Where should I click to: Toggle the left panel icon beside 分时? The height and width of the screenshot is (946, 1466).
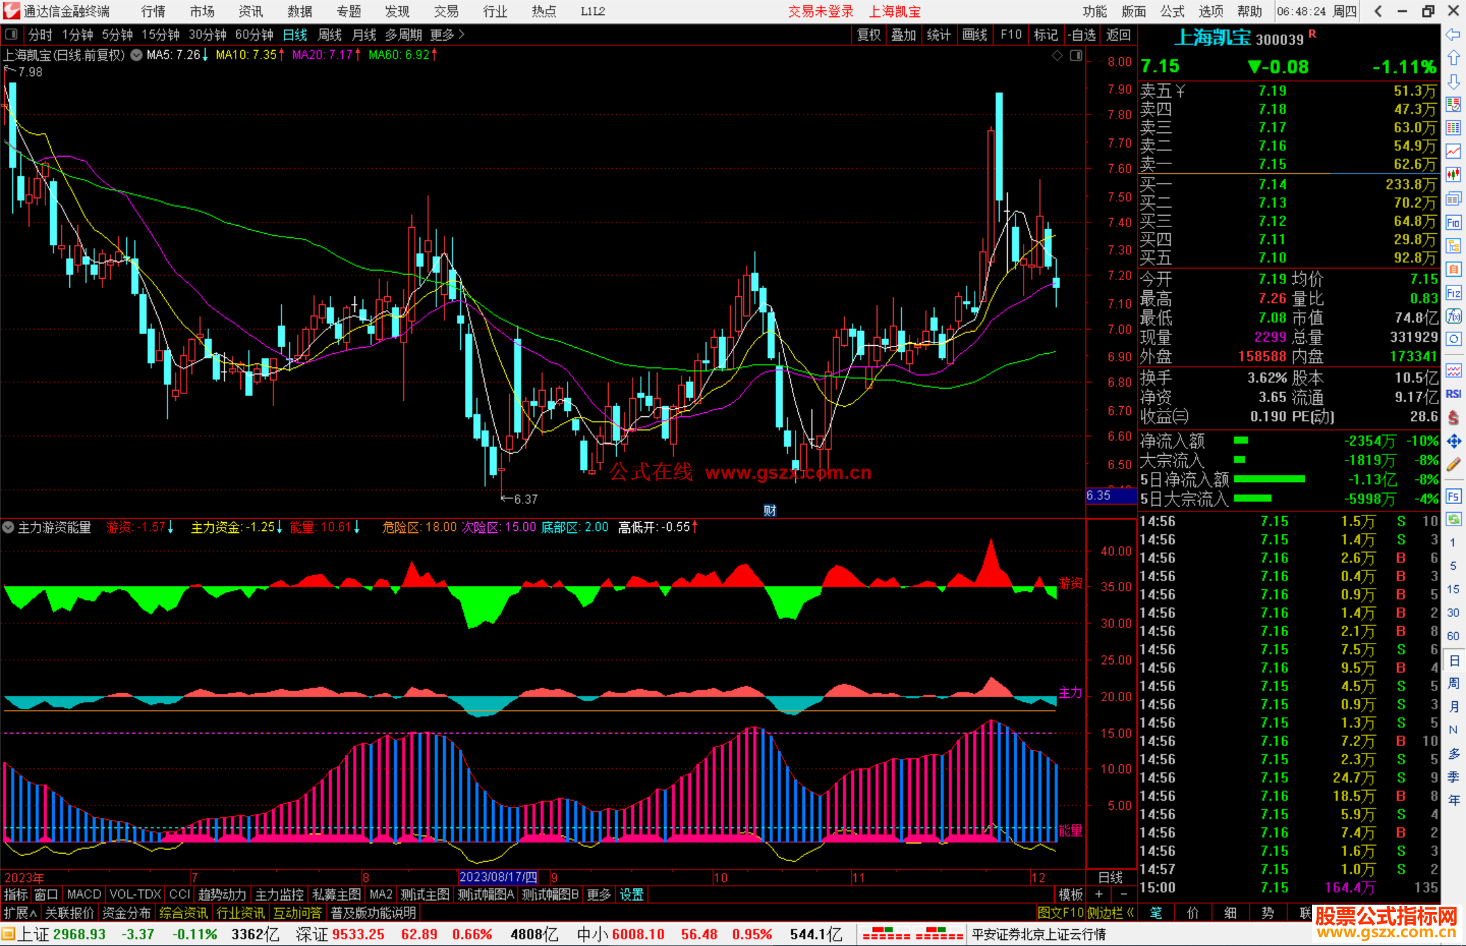12,34
